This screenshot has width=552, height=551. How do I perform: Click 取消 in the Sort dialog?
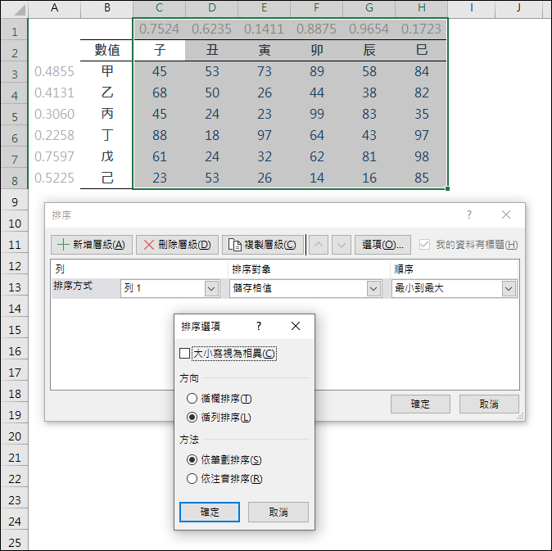coord(489,404)
